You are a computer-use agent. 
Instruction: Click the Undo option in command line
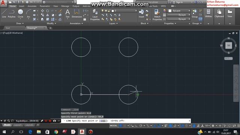click(x=103, y=121)
